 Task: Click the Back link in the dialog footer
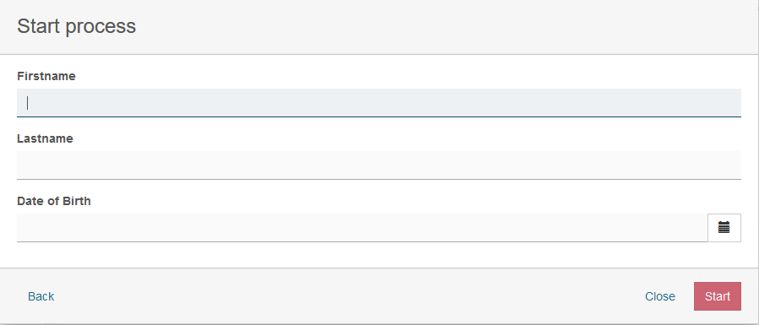coord(41,296)
